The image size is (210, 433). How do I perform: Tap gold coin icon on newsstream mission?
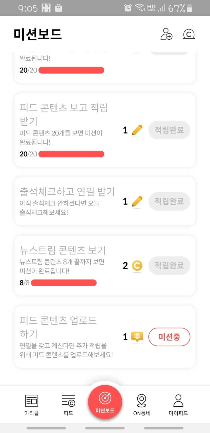pyautogui.click(x=137, y=265)
